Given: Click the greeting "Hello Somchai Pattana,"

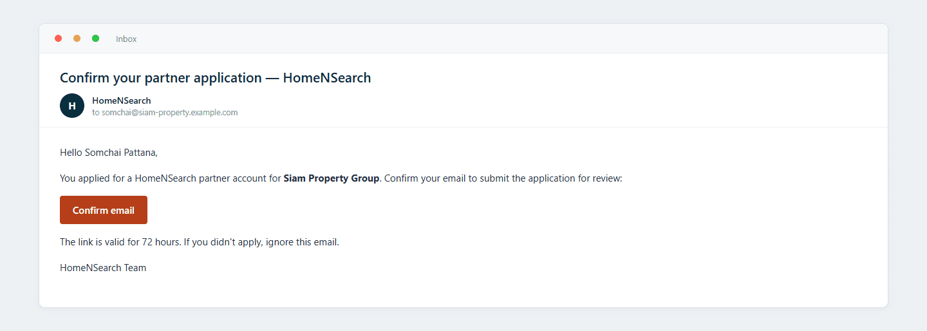Looking at the screenshot, I should click(109, 153).
